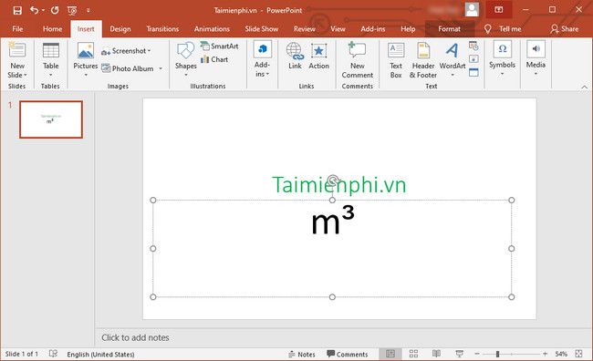Insert a Table
Viewport: 593px width, 361px height.
coord(51,58)
